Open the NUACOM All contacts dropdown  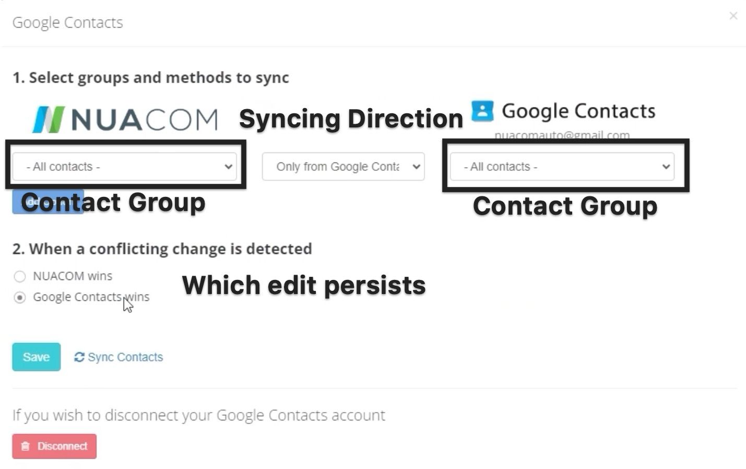(x=124, y=167)
